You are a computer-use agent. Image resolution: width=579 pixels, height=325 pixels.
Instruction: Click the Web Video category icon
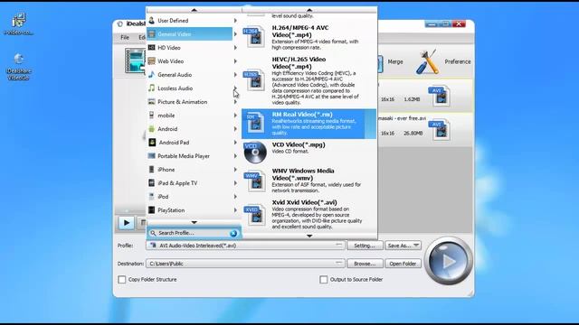tap(151, 60)
